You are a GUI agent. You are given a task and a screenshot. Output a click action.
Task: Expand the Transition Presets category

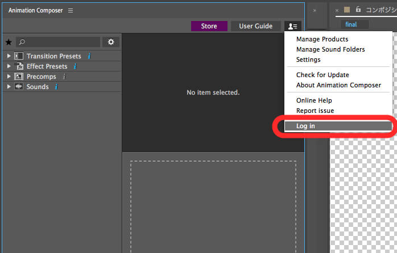click(x=9, y=56)
